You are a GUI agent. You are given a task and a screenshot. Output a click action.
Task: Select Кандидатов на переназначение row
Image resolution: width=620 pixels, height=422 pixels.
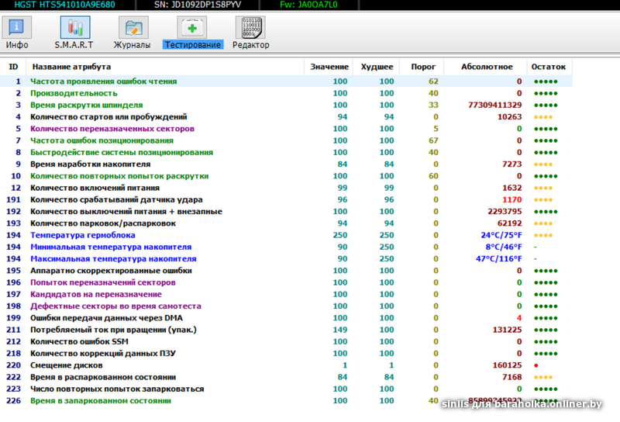point(286,295)
